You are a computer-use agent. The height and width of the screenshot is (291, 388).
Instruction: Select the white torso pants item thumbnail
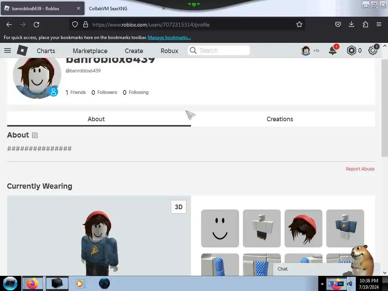click(x=261, y=228)
